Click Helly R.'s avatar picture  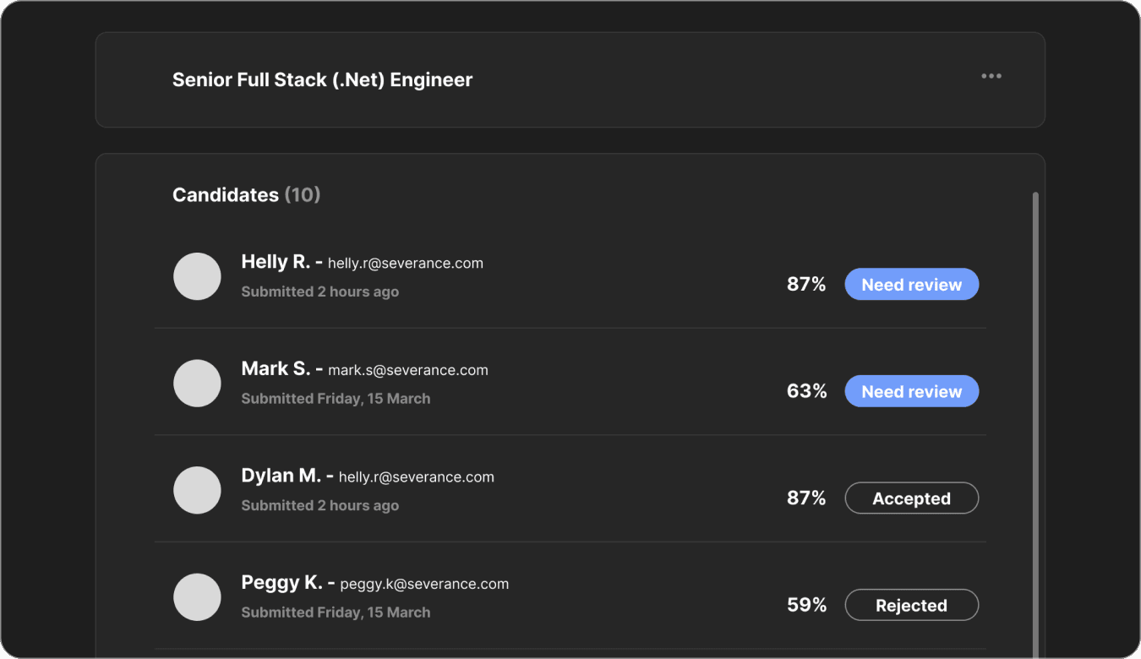click(x=197, y=276)
